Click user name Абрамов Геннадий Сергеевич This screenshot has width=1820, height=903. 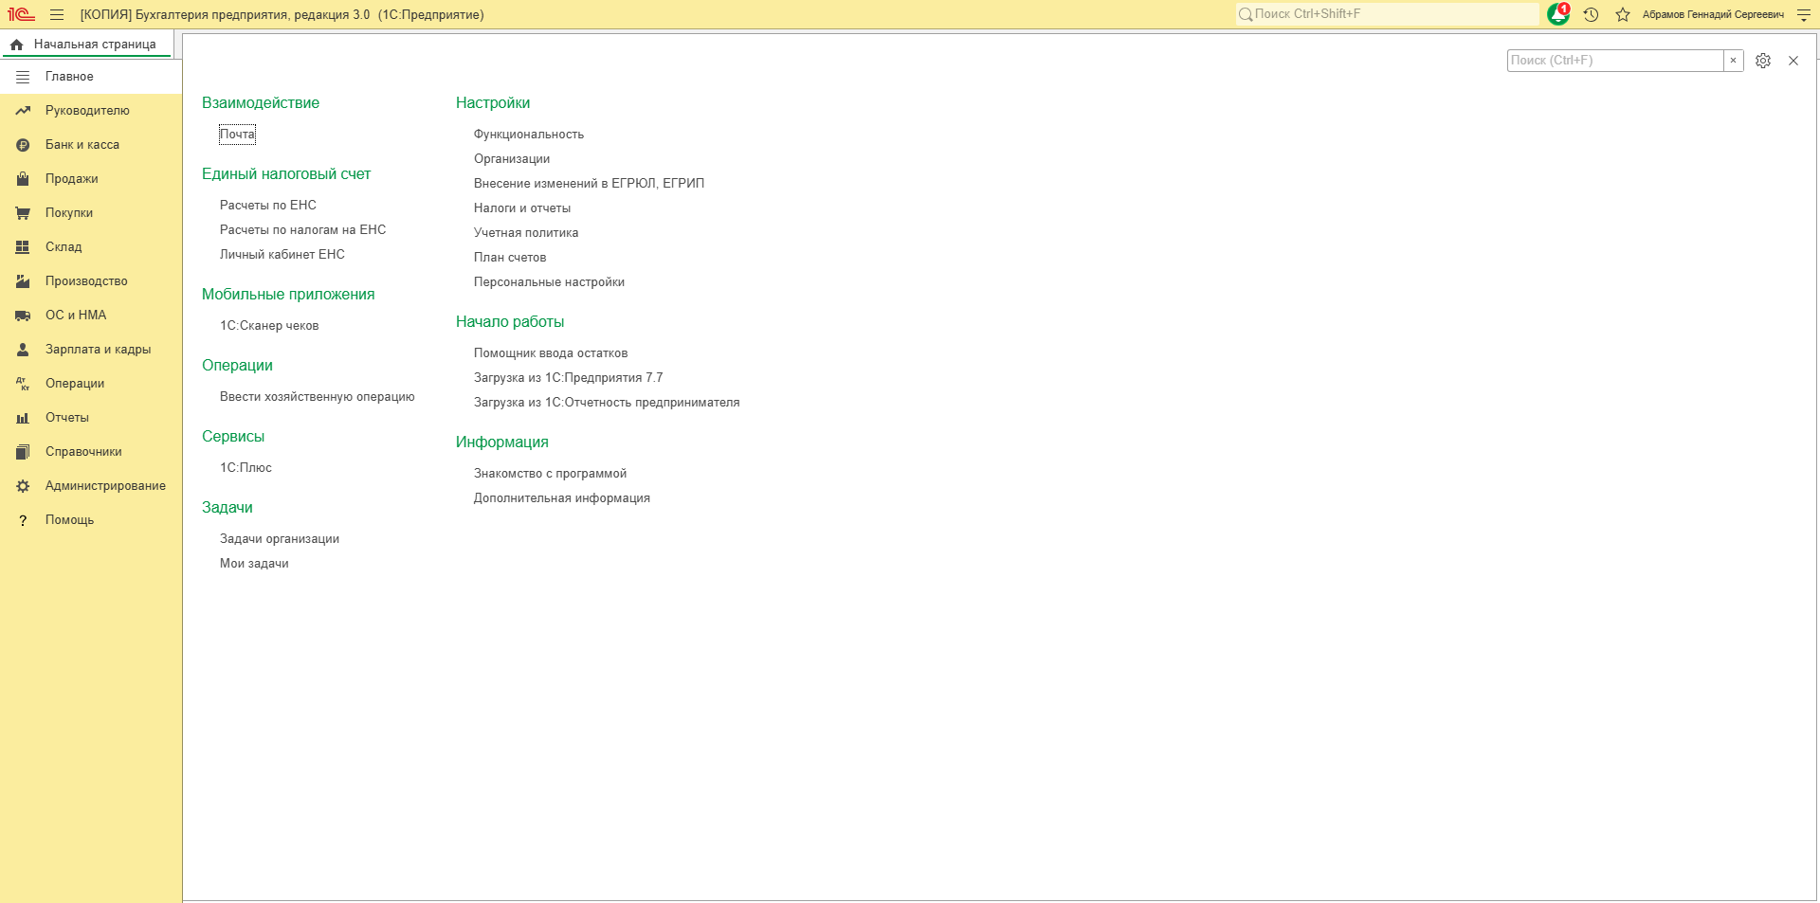pyautogui.click(x=1713, y=14)
